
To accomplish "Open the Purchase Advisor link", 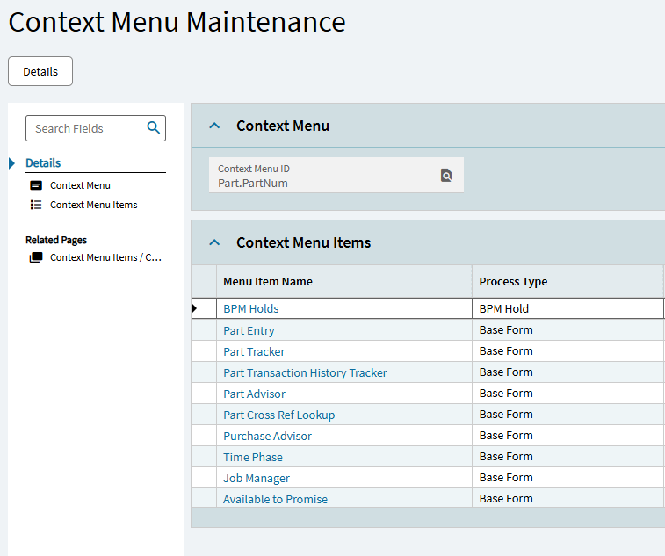I will pos(268,436).
